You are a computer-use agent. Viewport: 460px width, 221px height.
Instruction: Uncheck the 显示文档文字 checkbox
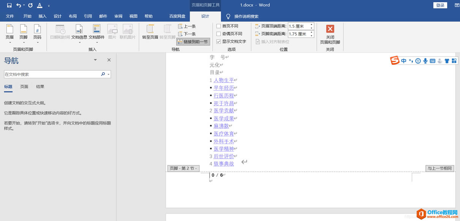coord(218,41)
